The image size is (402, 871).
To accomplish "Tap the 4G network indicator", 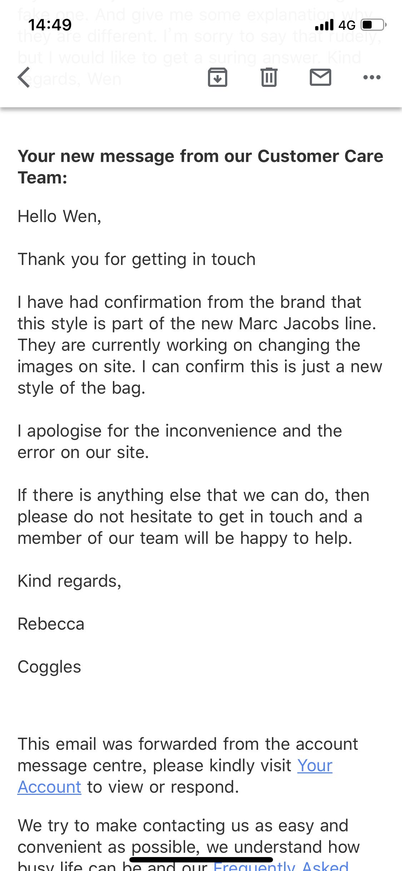I will point(347,25).
